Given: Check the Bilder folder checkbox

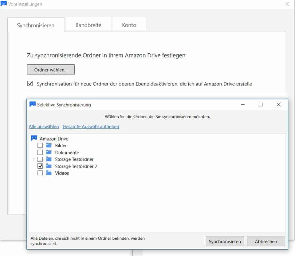Looking at the screenshot, I should [40, 145].
